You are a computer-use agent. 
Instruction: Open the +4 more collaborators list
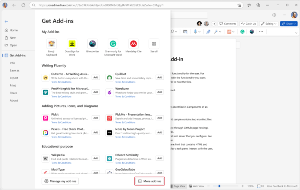pyautogui.click(x=213, y=24)
